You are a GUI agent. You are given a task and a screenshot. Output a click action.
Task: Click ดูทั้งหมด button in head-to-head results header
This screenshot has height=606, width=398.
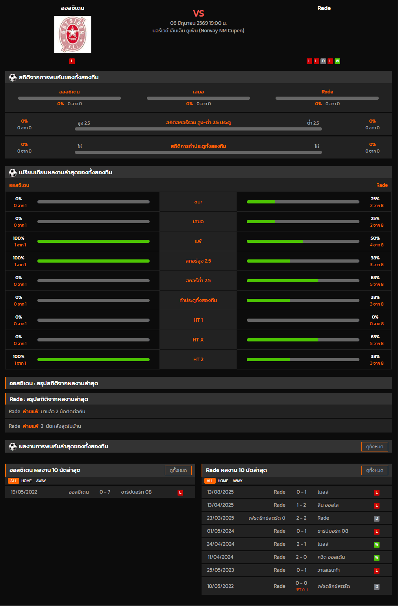coord(375,446)
